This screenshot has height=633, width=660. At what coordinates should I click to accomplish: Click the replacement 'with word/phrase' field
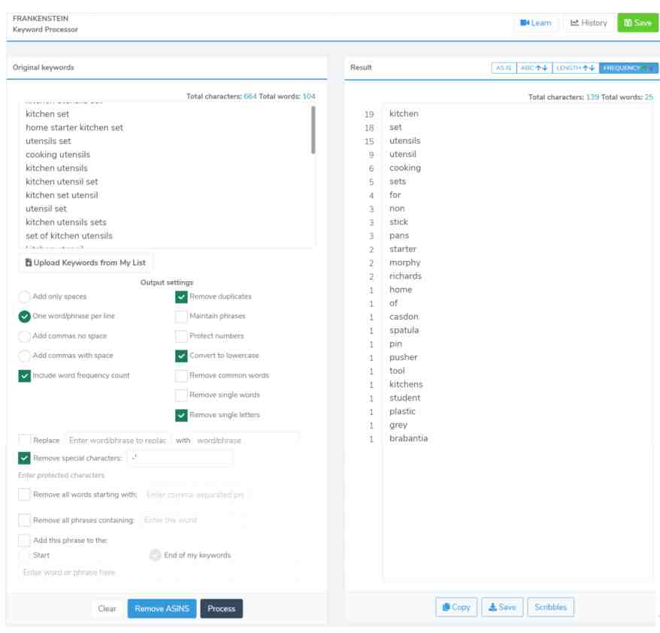(x=247, y=441)
